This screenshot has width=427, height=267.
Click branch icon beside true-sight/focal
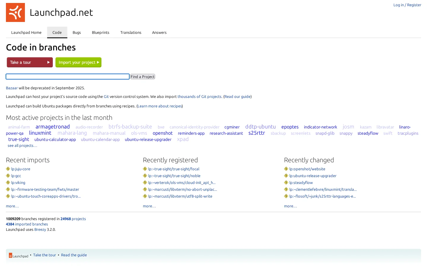[x=145, y=169]
